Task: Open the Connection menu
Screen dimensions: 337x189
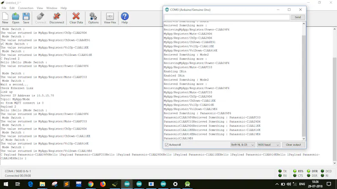Action: (26, 8)
